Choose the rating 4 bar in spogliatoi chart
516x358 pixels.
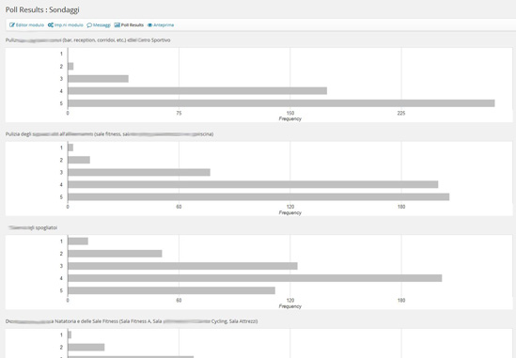pos(255,278)
